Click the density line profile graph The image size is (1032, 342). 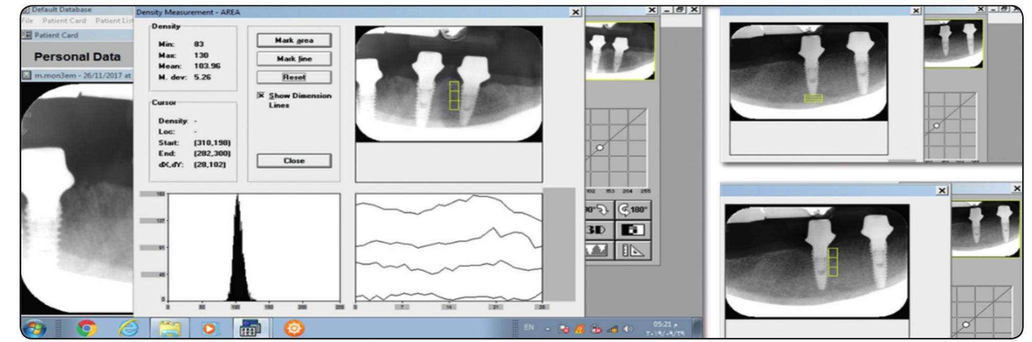point(448,247)
